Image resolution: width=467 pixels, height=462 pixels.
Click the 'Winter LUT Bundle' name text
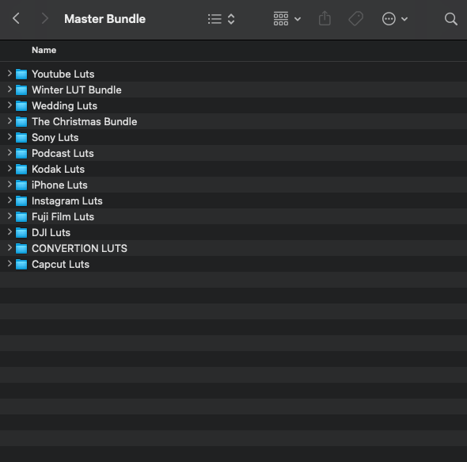[77, 90]
